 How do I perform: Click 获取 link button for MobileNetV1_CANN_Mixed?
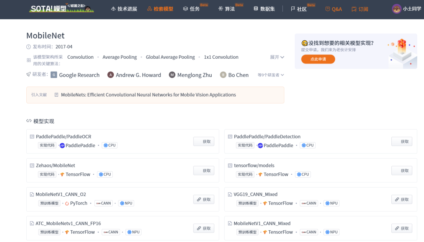[402, 228]
